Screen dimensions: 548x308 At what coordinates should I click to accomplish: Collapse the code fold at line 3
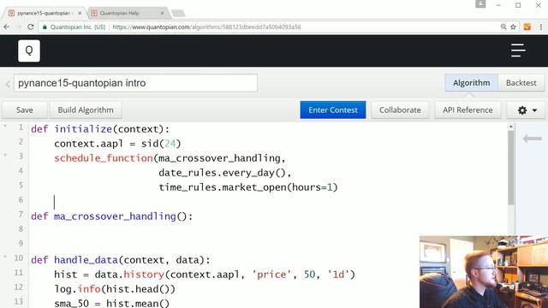[5, 155]
